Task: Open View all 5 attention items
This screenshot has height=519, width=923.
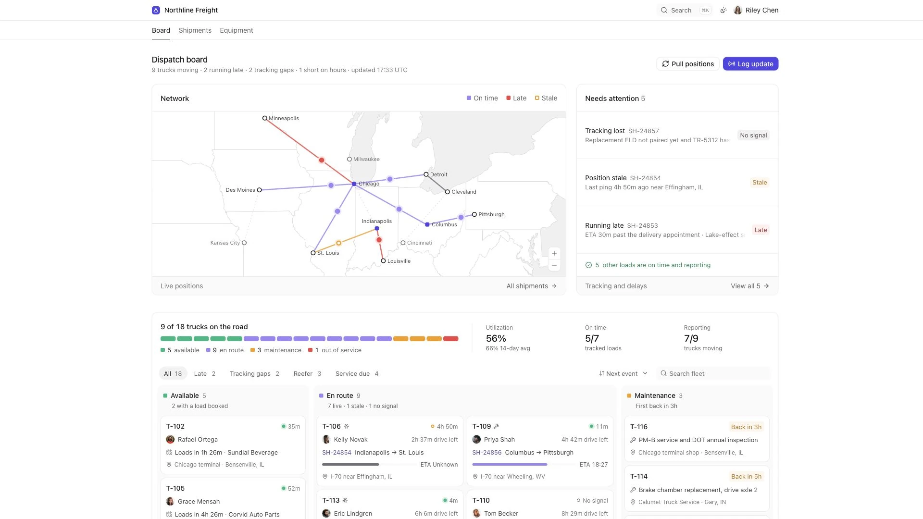Action: 749,286
